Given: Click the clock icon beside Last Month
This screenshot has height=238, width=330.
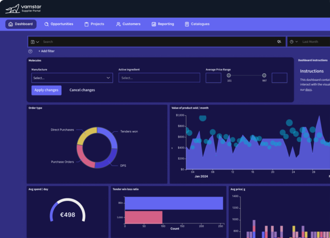Looking at the screenshot, I should pos(291,42).
